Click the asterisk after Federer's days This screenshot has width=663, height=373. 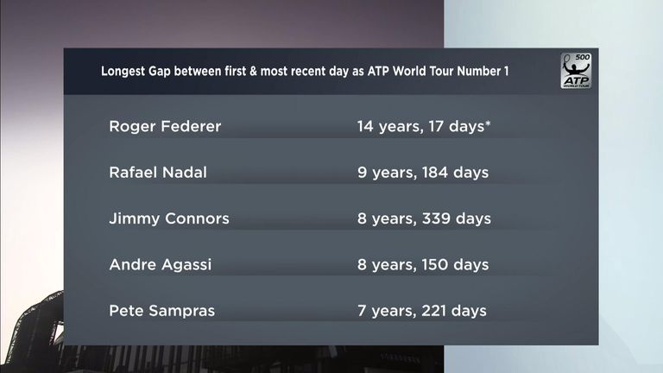click(488, 124)
